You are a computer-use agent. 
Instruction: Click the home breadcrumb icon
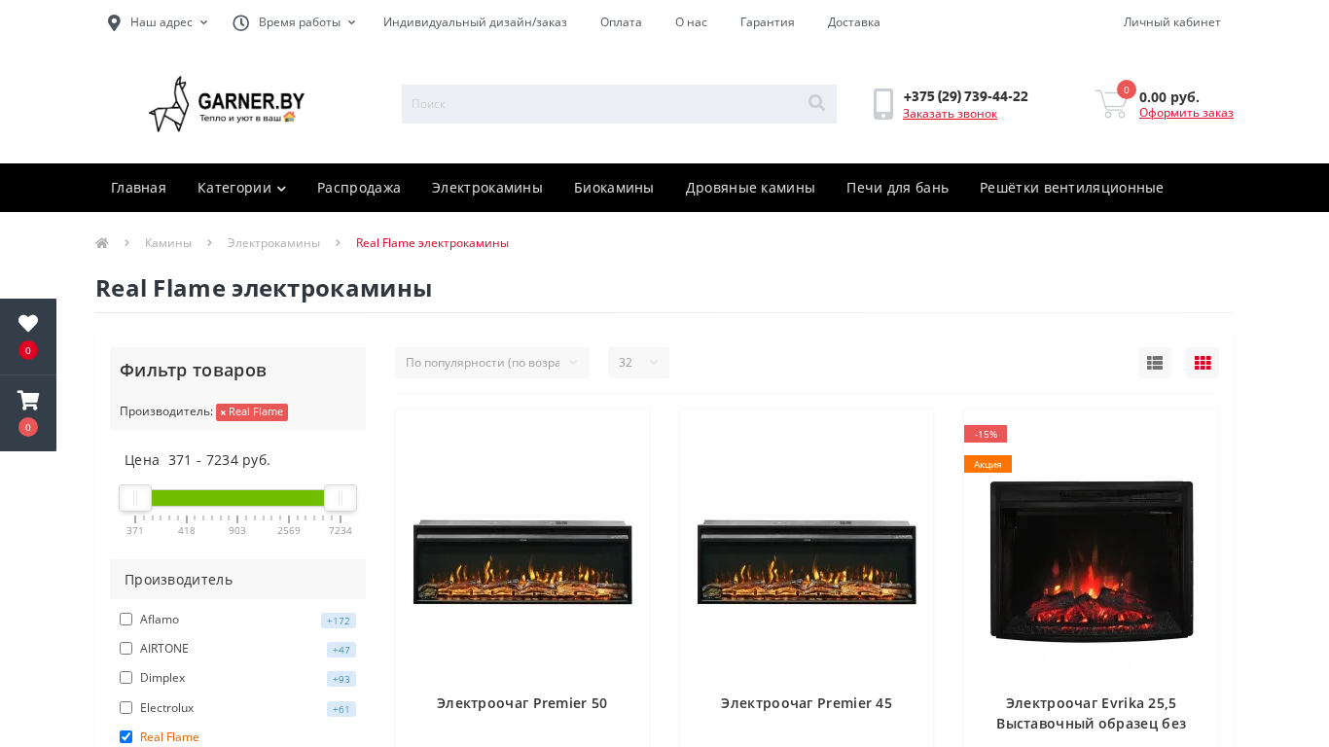coord(102,243)
